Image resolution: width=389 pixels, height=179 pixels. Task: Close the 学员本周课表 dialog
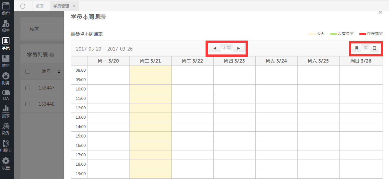pos(380,12)
